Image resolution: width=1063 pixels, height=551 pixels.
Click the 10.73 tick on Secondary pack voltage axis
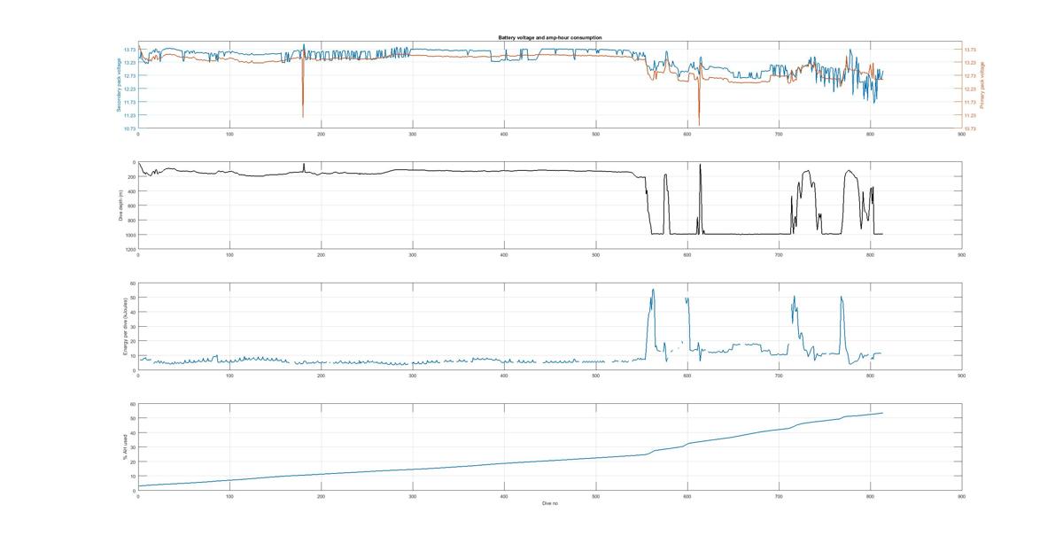point(129,129)
